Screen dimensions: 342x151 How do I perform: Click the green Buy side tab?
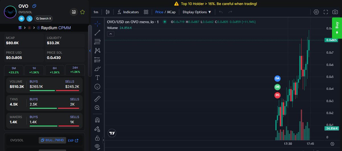(337, 28)
